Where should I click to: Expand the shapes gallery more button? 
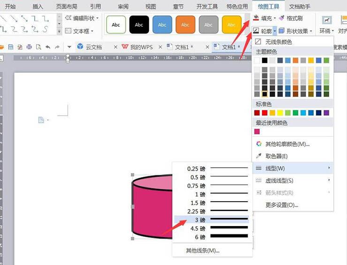tap(59, 31)
